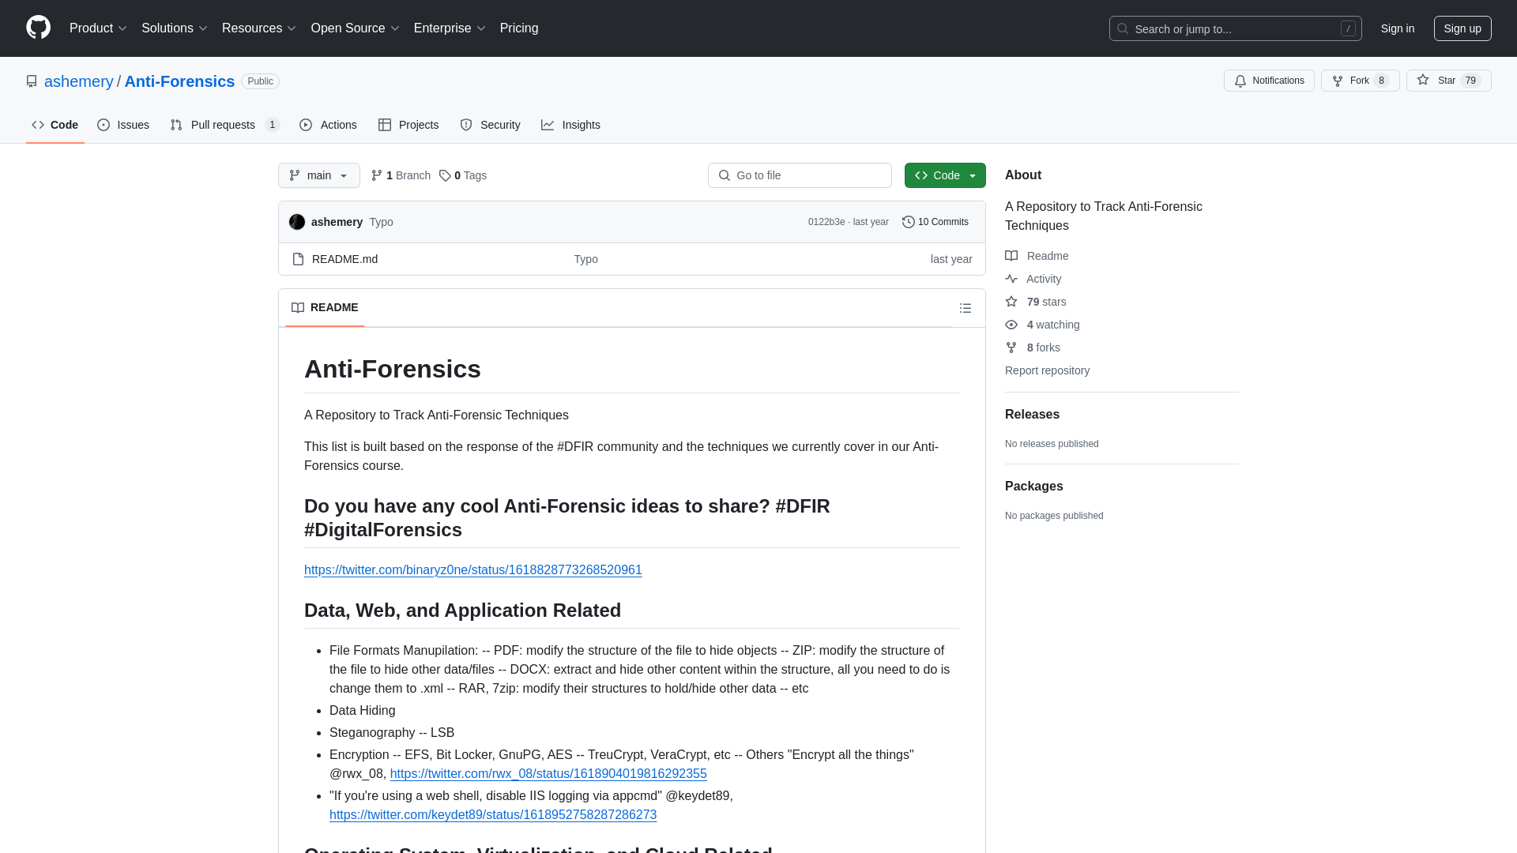Image resolution: width=1517 pixels, height=853 pixels.
Task: Click the eye icon next to 4 watching
Action: click(x=1011, y=325)
